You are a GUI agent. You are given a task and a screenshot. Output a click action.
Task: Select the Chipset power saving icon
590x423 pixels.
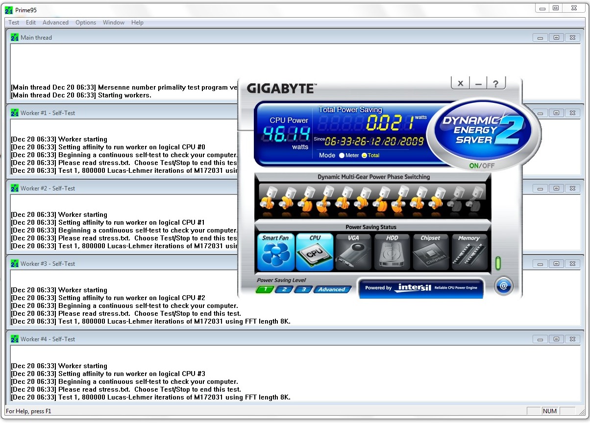(x=431, y=252)
